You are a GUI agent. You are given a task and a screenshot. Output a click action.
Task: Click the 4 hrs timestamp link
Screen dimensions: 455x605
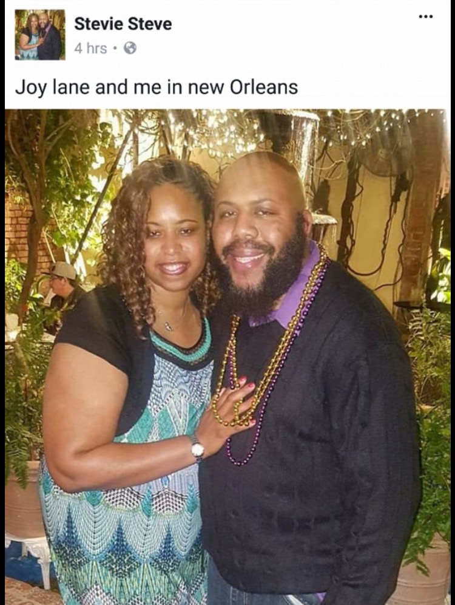click(x=90, y=48)
